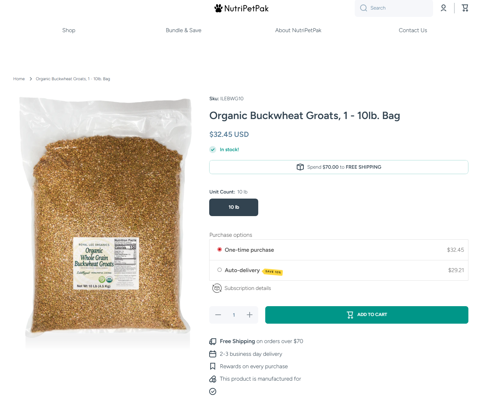Open the Bundle & Save menu
This screenshot has height=401, width=491.
click(x=183, y=30)
